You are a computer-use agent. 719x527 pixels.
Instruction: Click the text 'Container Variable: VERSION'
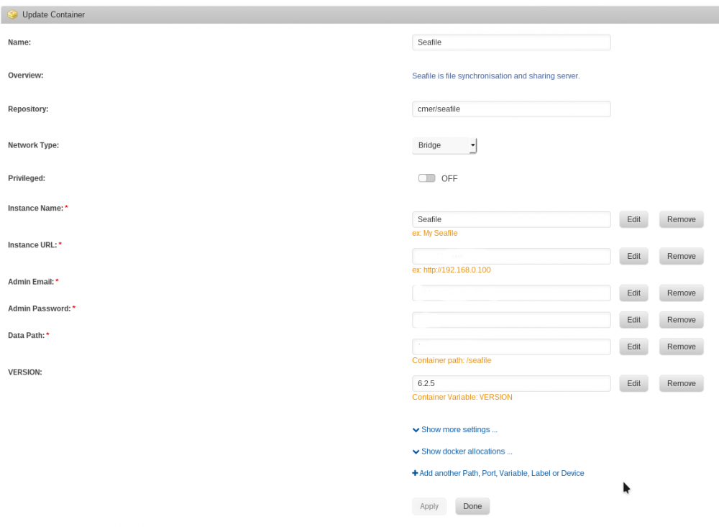tap(462, 397)
